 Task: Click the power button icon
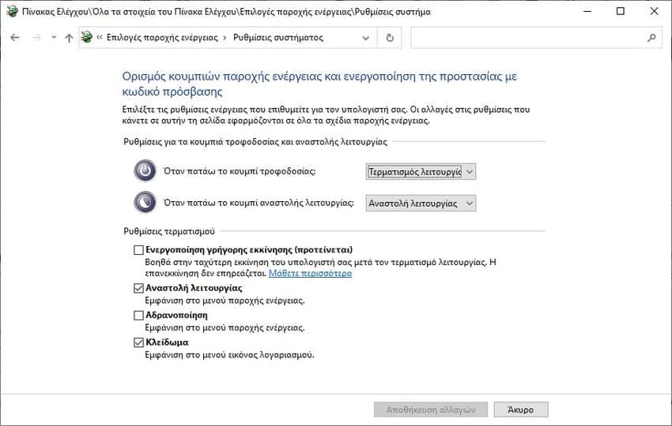click(145, 170)
